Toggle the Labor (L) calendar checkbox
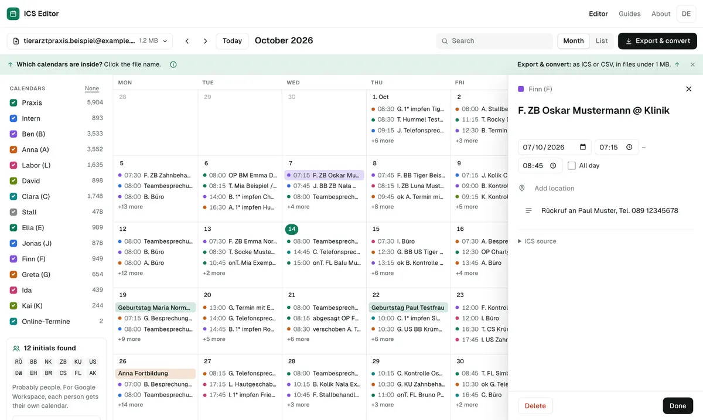Viewport: 703px width, 420px height. pos(13,165)
